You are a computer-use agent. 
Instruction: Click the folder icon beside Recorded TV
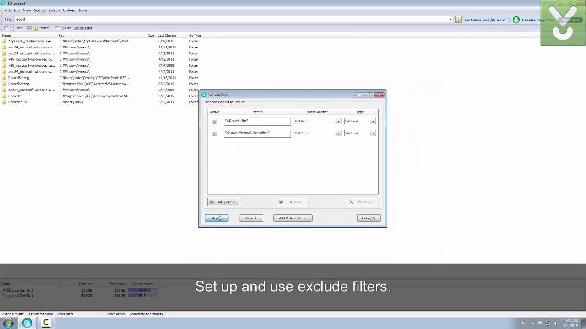[x=4, y=102]
